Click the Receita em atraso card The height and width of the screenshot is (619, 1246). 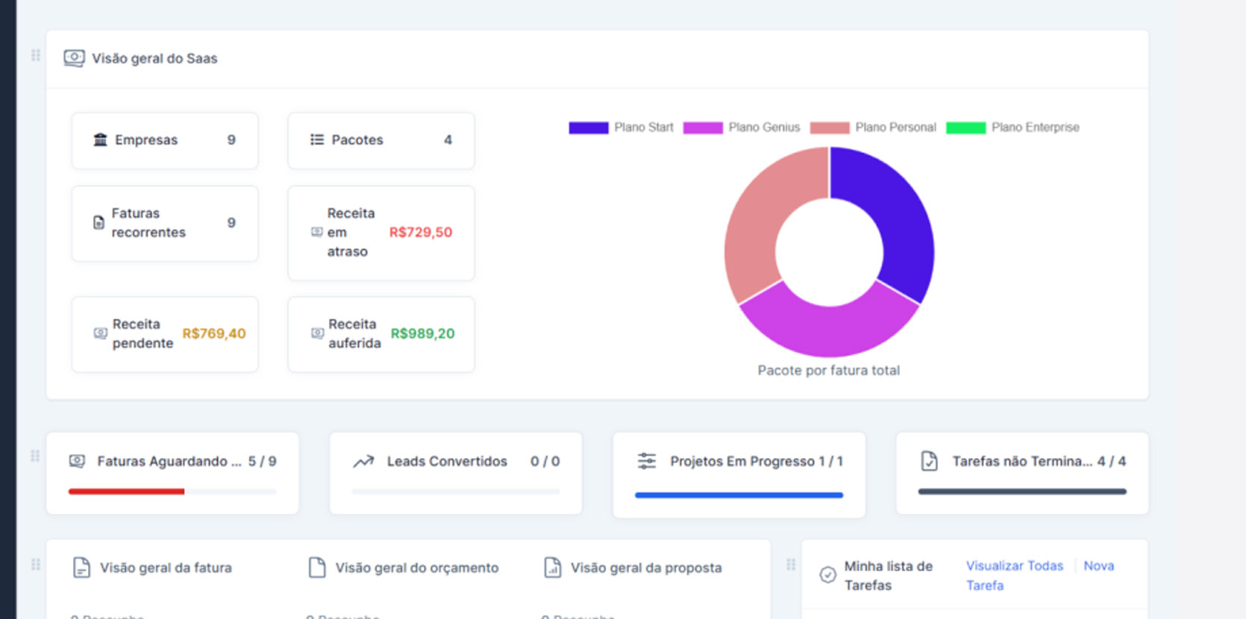(x=381, y=233)
